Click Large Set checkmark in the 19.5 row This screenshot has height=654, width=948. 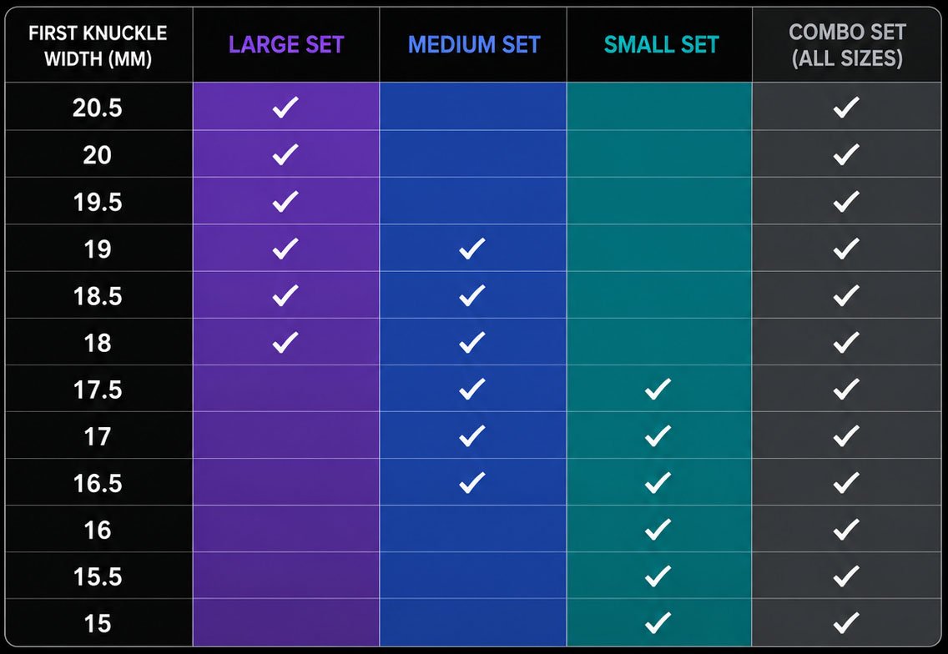tap(285, 201)
